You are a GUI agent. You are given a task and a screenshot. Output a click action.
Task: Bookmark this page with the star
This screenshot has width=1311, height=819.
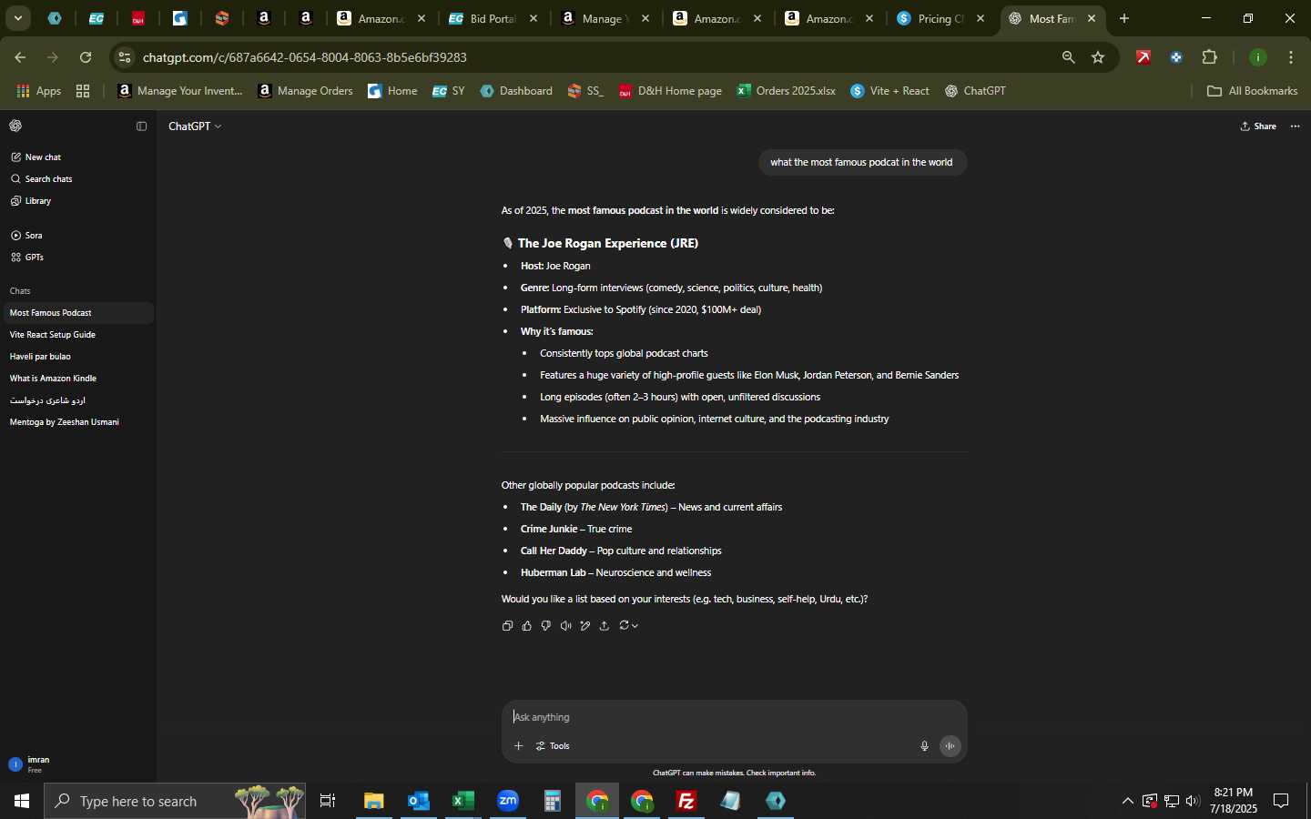click(x=1099, y=57)
